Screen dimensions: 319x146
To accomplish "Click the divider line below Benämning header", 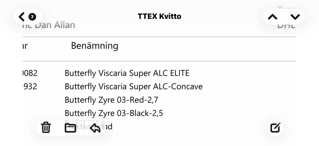I will [159, 61].
